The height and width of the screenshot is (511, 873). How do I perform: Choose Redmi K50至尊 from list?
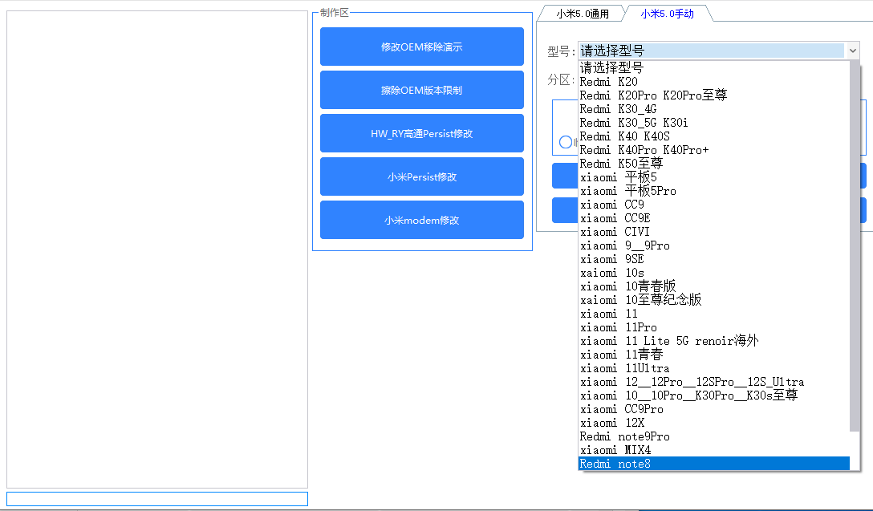714,164
